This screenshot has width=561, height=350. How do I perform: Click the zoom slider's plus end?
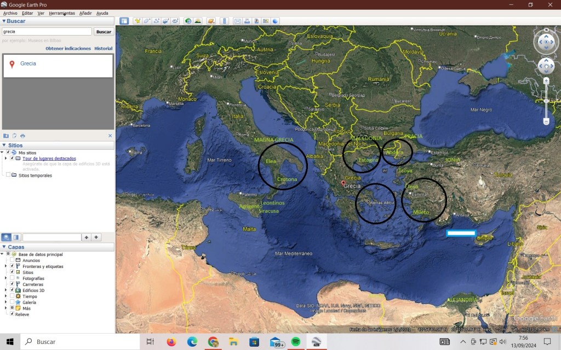coord(546,81)
